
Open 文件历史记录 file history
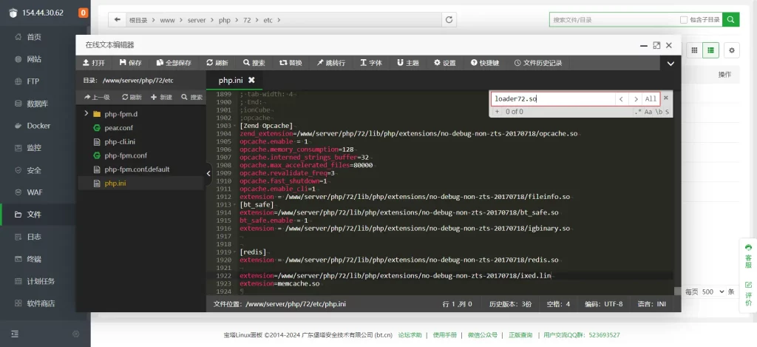click(537, 63)
